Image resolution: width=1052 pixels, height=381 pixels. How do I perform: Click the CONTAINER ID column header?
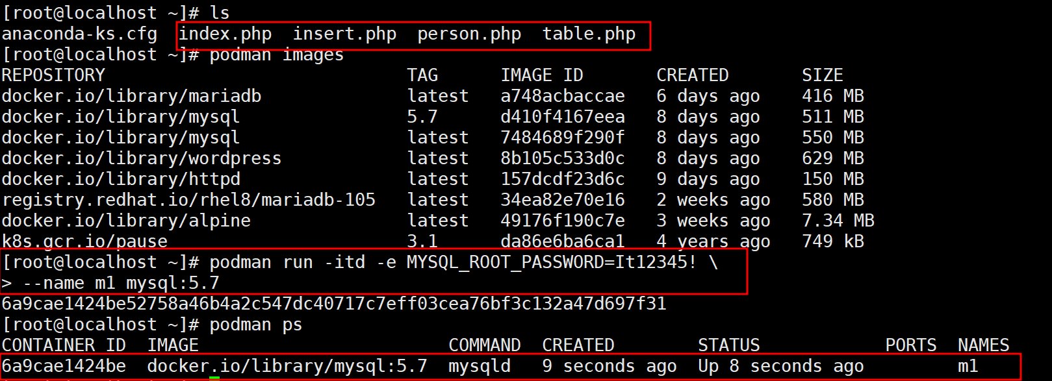click(x=64, y=345)
